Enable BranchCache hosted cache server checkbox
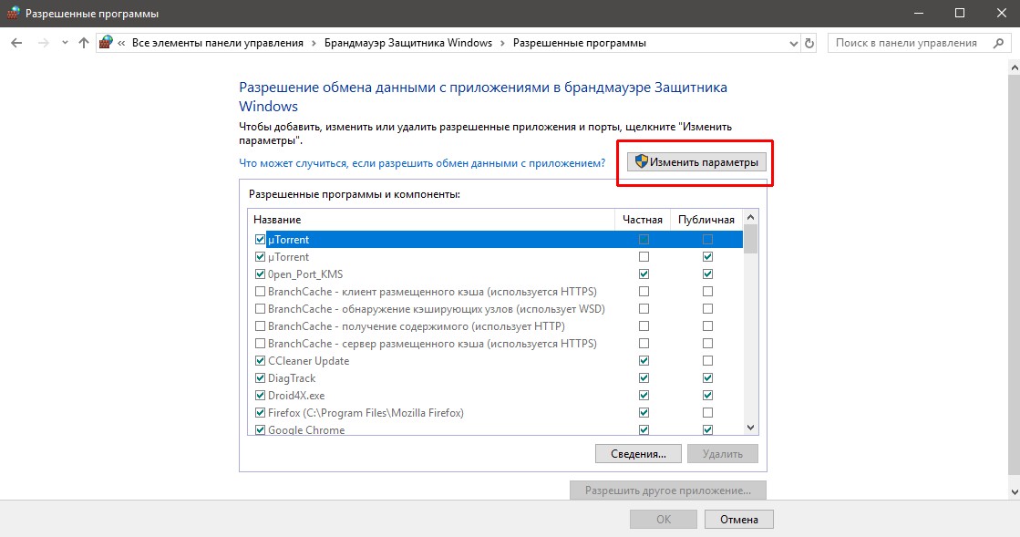 pos(260,344)
